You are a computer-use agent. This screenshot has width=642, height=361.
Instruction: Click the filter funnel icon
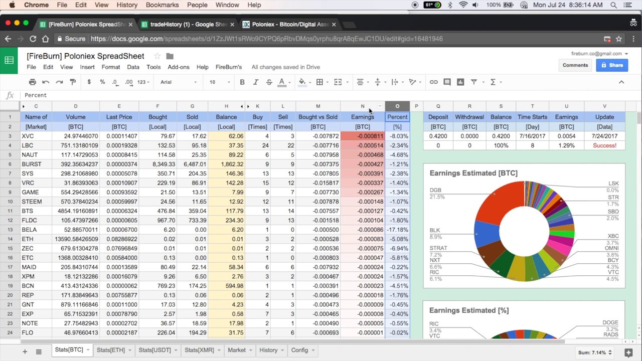473,82
